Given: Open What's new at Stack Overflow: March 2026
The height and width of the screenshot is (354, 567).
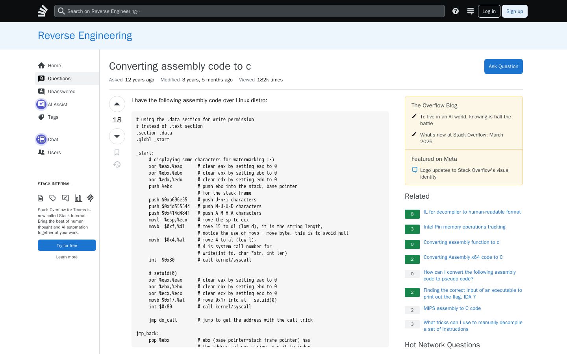Looking at the screenshot, I should [x=461, y=138].
